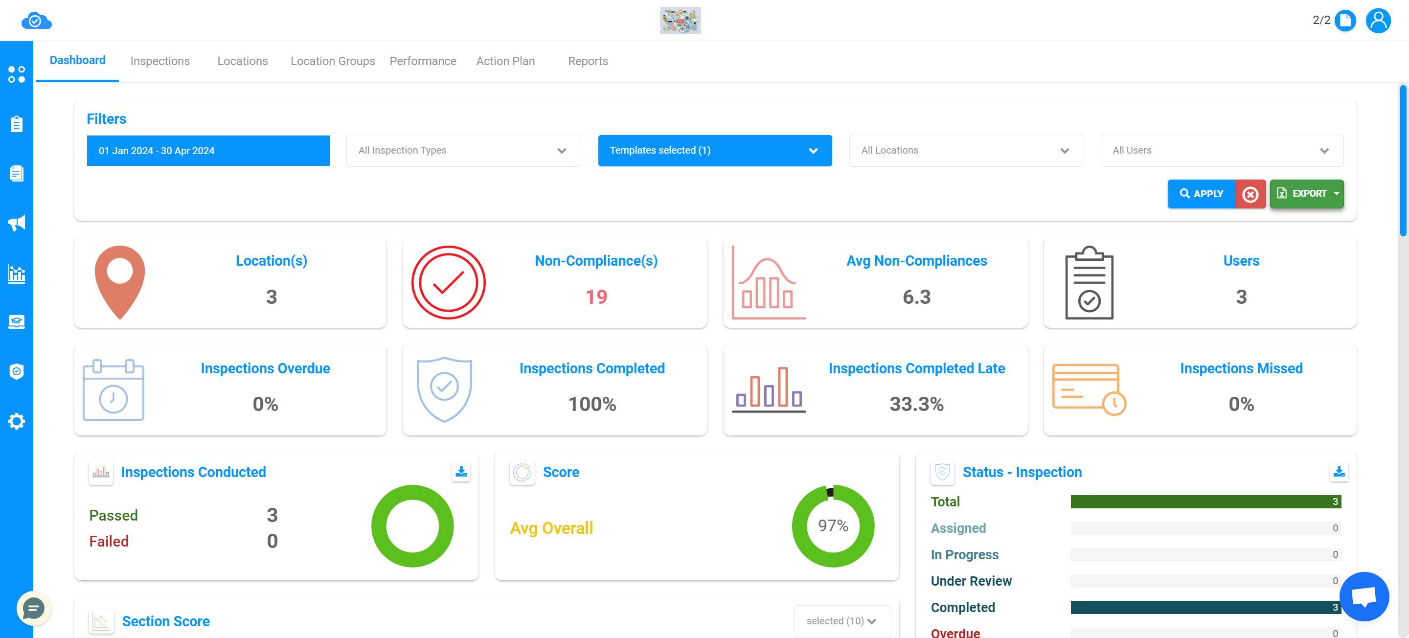Viewport: 1409px width, 638px height.
Task: Click the page vertical scrollbar
Action: point(1403,160)
